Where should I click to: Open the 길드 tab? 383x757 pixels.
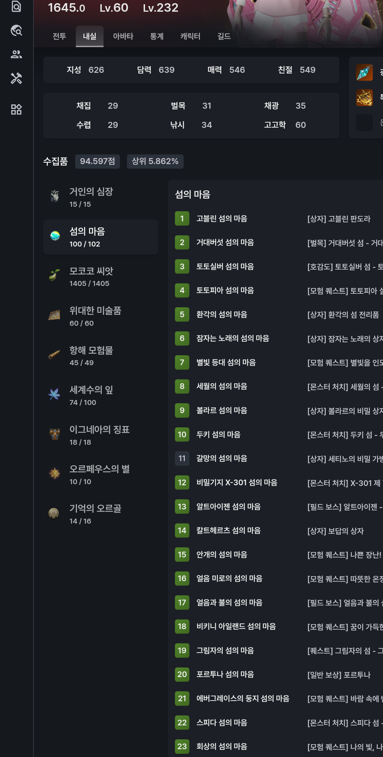tap(224, 36)
